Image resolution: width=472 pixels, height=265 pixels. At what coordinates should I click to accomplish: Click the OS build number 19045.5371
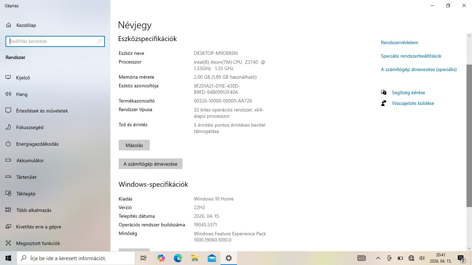(x=205, y=225)
